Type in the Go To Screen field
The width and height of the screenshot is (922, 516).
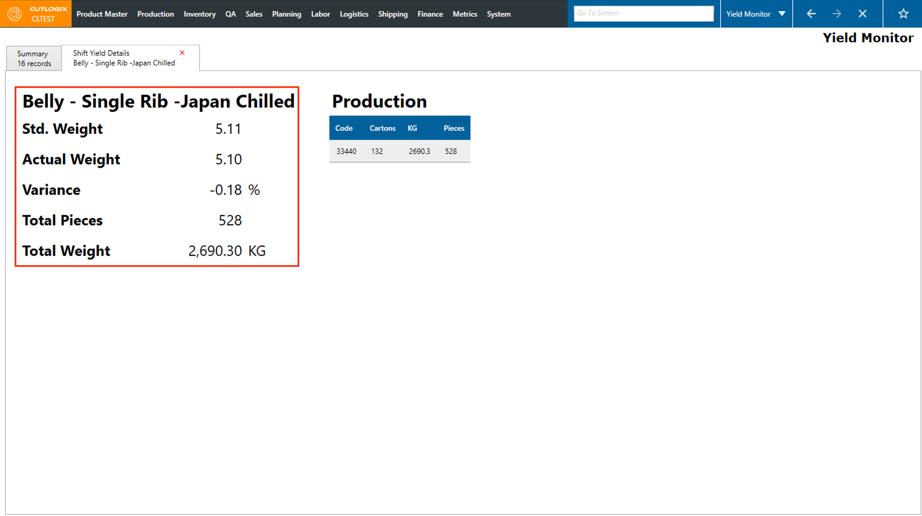[643, 13]
